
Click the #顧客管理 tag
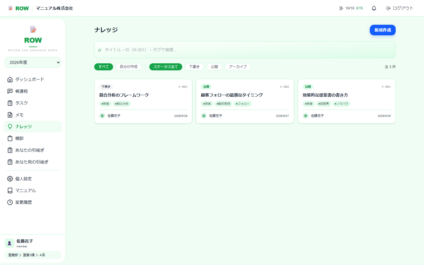coord(223,104)
